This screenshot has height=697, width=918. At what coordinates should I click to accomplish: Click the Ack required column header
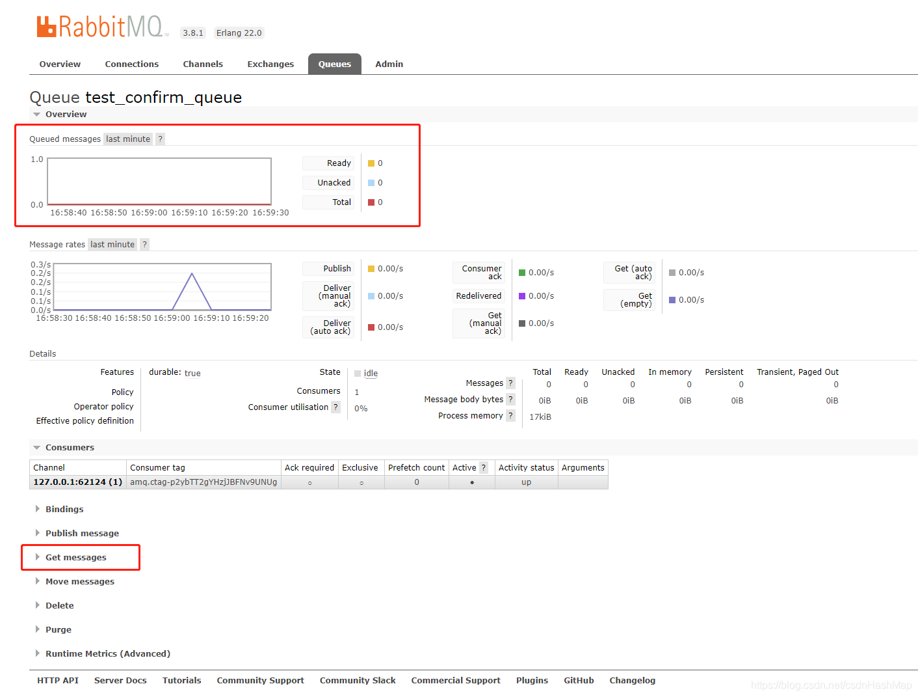309,467
